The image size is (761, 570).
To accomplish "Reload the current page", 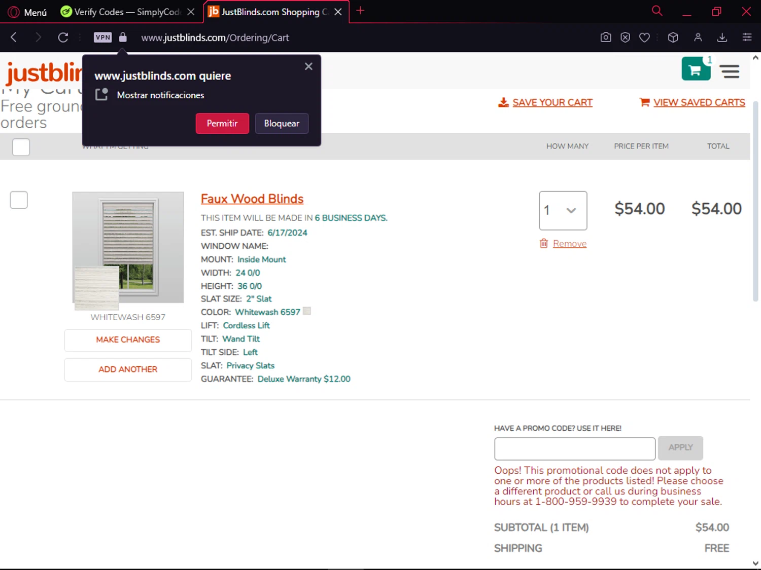I will coord(63,37).
